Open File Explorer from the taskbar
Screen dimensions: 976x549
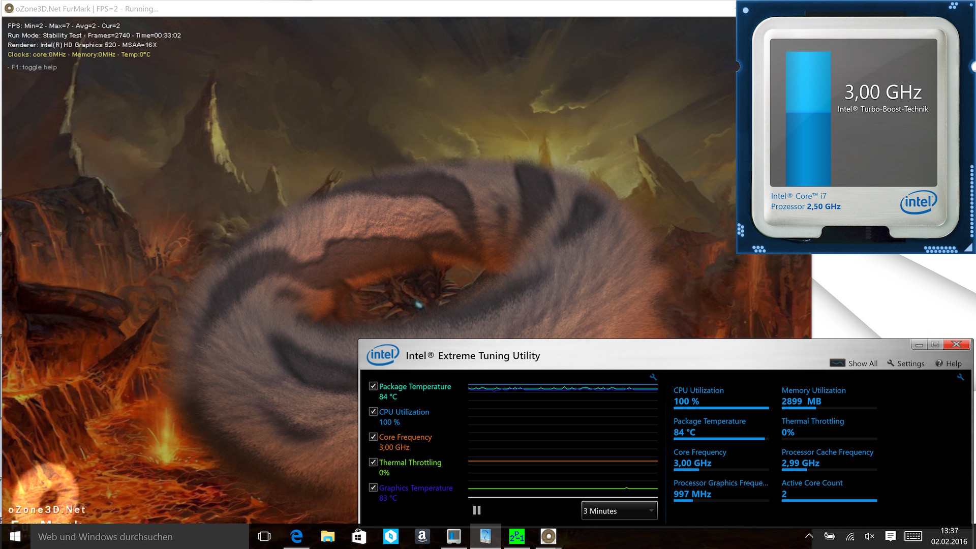(x=328, y=536)
